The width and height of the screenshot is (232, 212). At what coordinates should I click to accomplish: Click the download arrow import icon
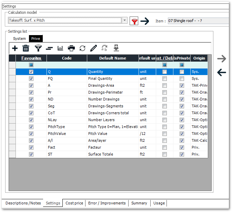click(x=116, y=48)
